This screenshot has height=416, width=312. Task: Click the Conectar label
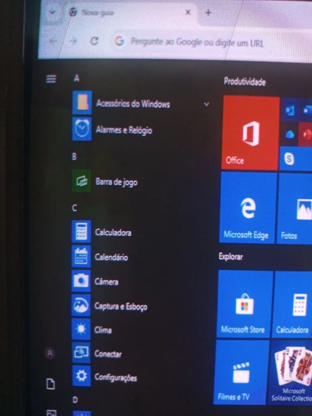click(x=108, y=354)
